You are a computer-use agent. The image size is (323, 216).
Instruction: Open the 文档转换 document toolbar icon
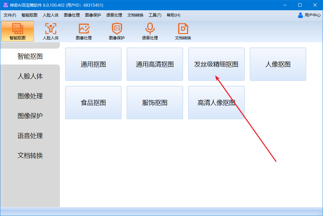coord(183,31)
